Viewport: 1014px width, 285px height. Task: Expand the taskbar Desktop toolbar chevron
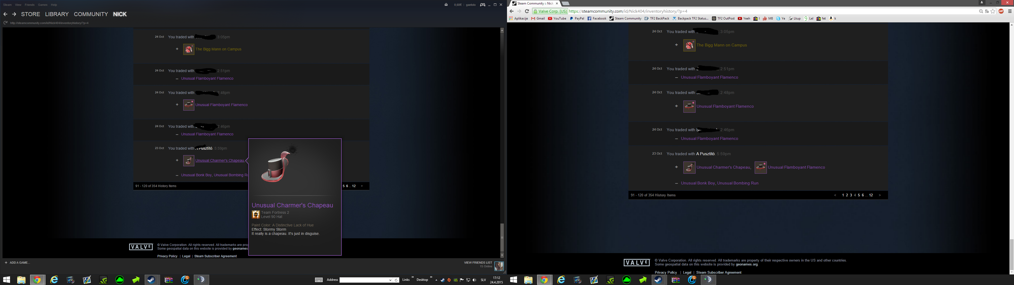(431, 278)
